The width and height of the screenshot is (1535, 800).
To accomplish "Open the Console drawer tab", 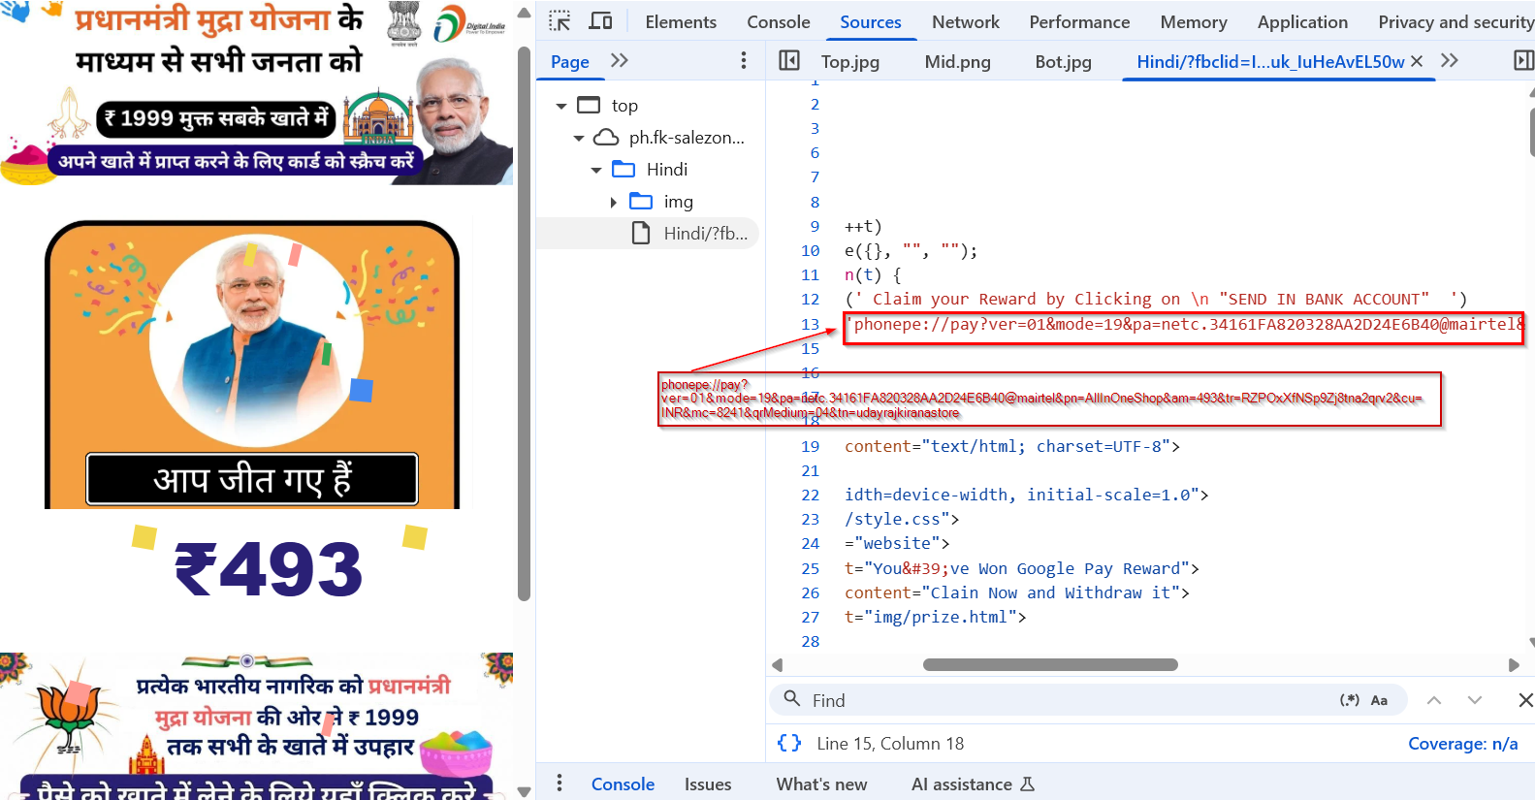I will point(623,784).
